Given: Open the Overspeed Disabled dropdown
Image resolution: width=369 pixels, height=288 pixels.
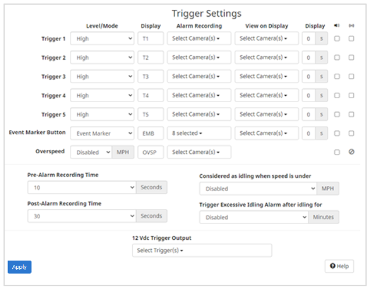Looking at the screenshot, I should [x=91, y=152].
